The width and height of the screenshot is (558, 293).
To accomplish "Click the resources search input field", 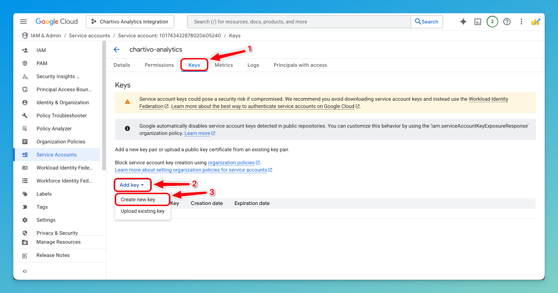I will click(292, 21).
